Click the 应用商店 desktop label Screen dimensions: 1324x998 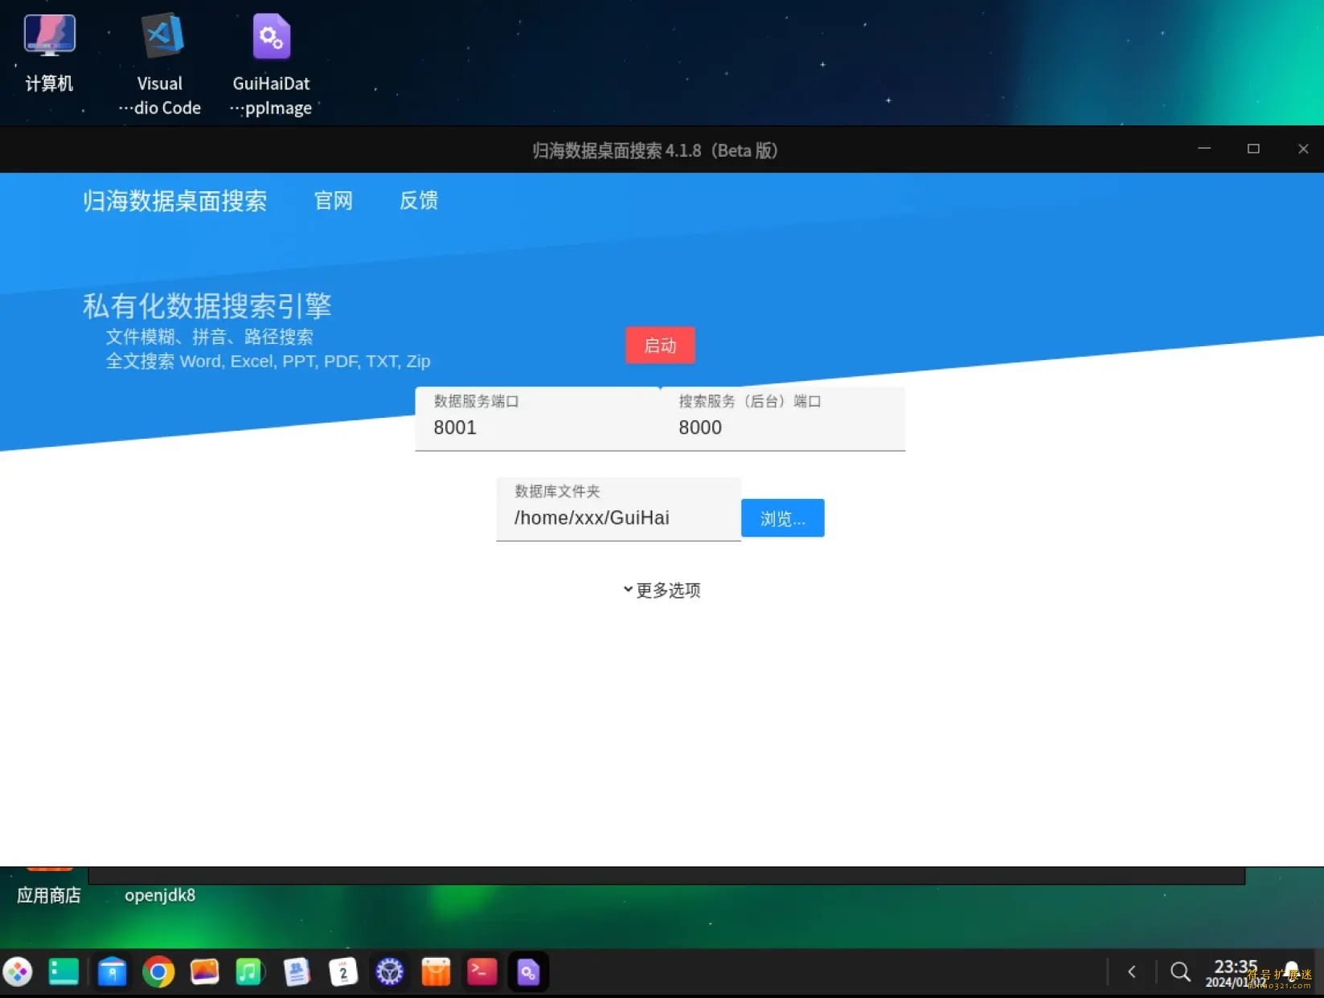pyautogui.click(x=49, y=895)
